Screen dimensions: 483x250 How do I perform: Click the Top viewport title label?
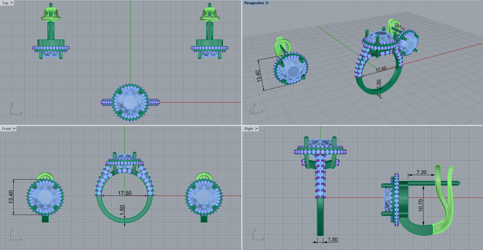(x=5, y=3)
